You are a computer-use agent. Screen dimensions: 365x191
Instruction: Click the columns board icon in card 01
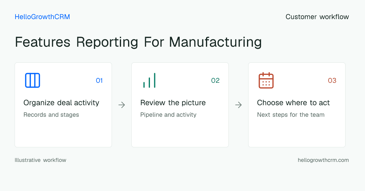[x=33, y=80]
